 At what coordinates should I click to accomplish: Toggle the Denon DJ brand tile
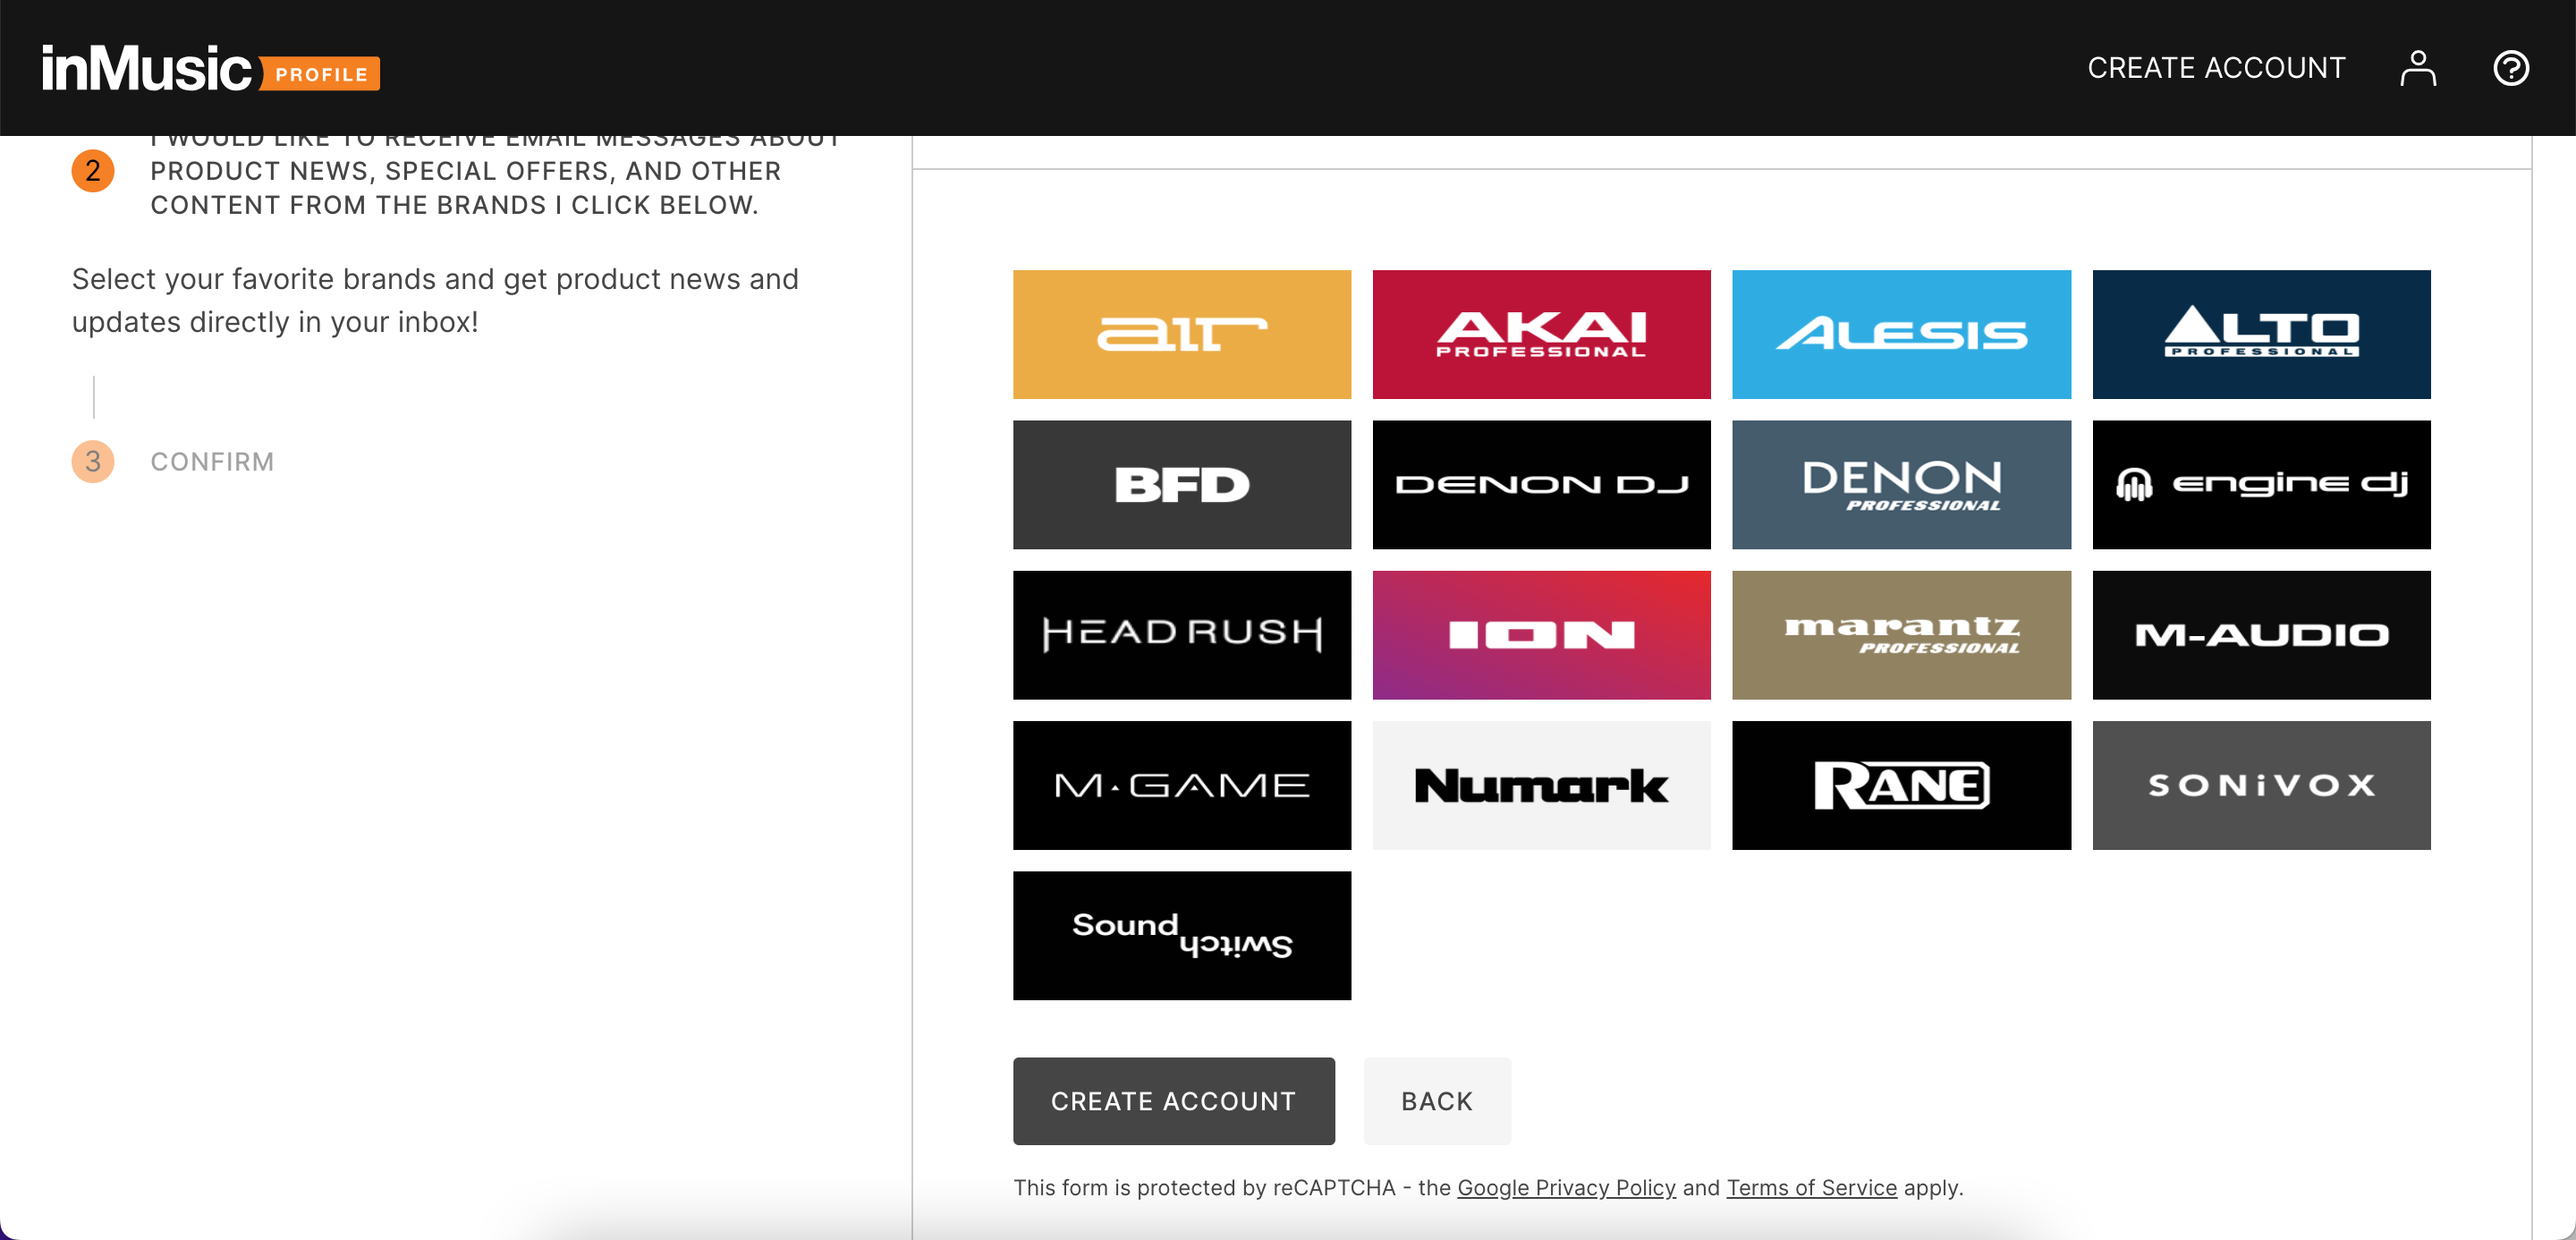click(x=1541, y=485)
